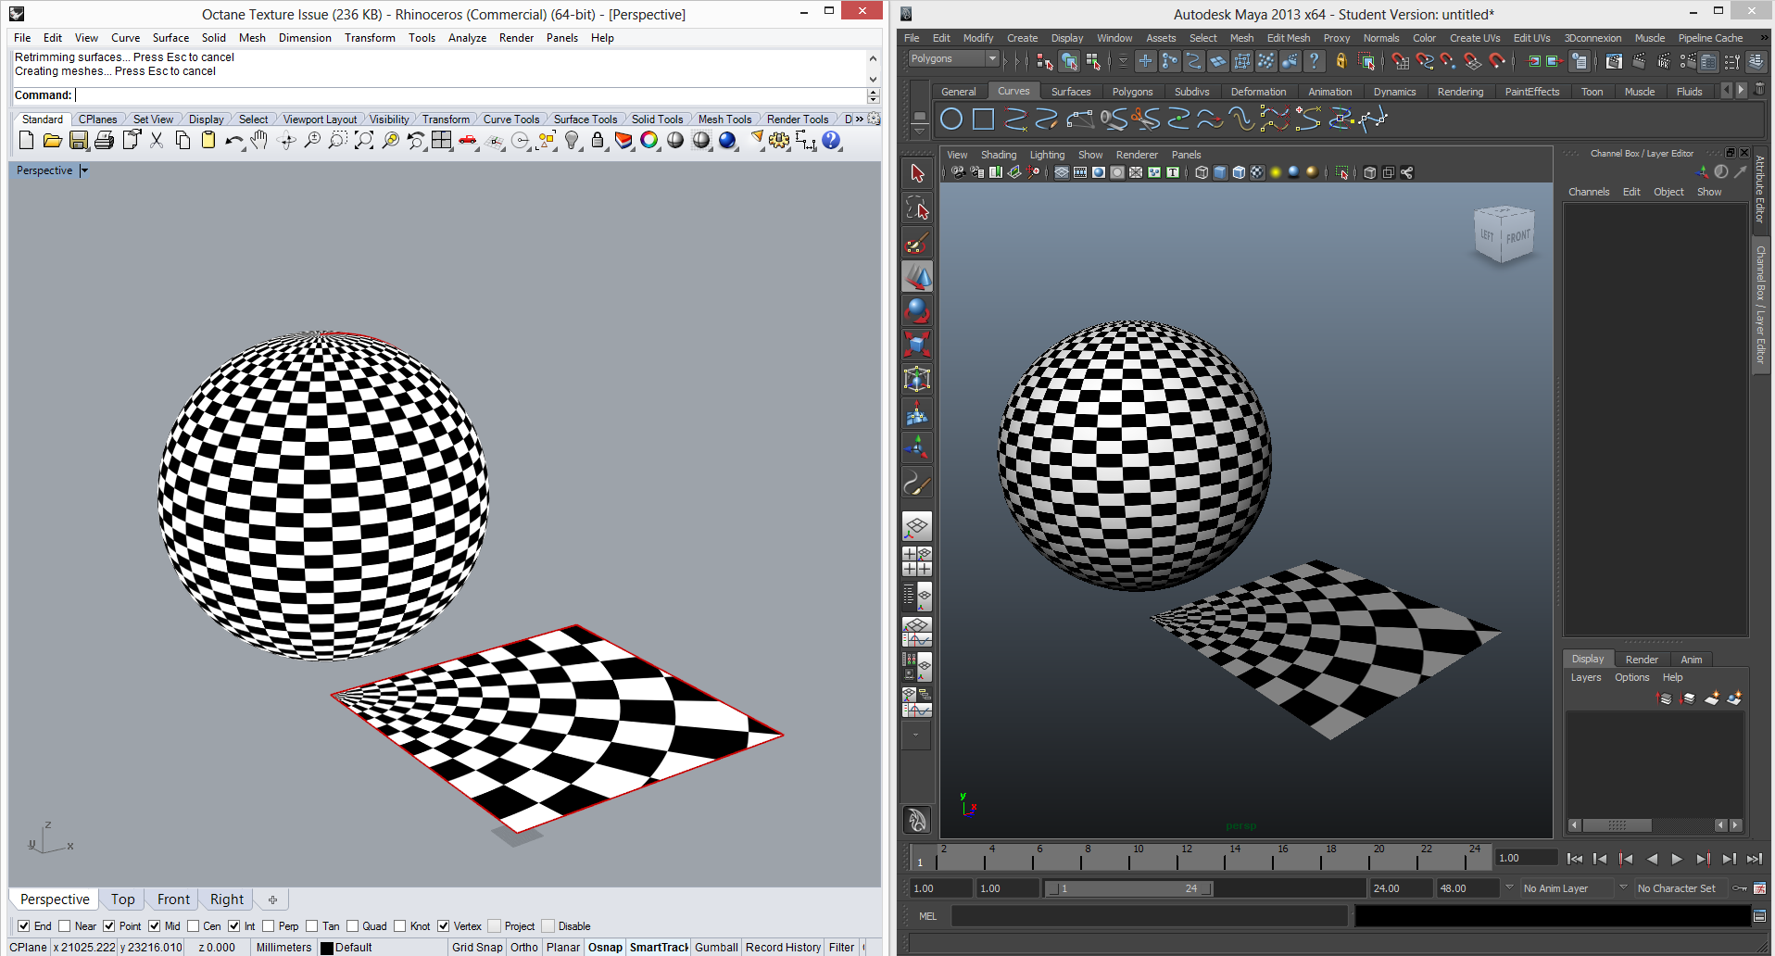Toggle the Quad osnap checkbox

353,925
